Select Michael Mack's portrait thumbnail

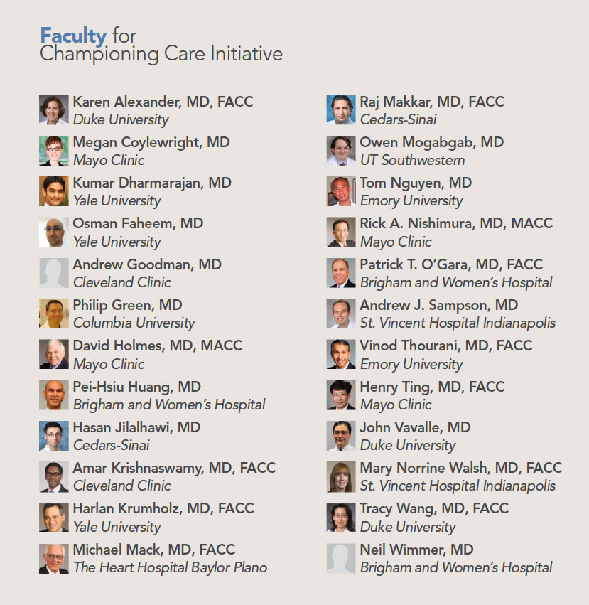pyautogui.click(x=54, y=558)
